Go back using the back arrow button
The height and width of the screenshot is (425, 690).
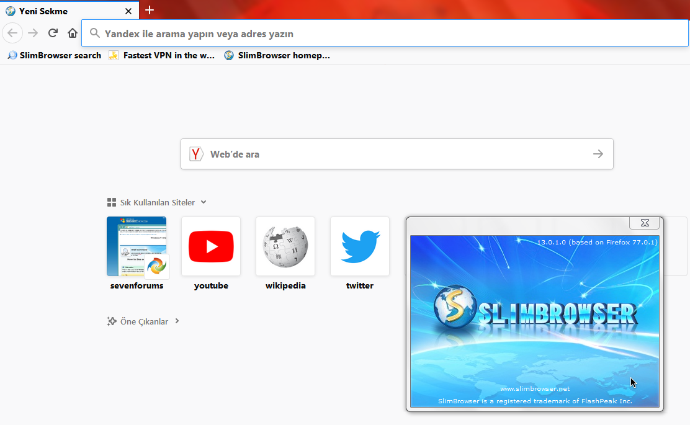pyautogui.click(x=12, y=33)
